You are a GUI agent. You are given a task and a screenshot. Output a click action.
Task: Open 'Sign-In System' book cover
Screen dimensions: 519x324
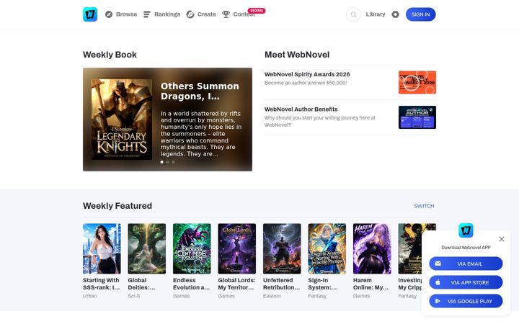click(327, 248)
